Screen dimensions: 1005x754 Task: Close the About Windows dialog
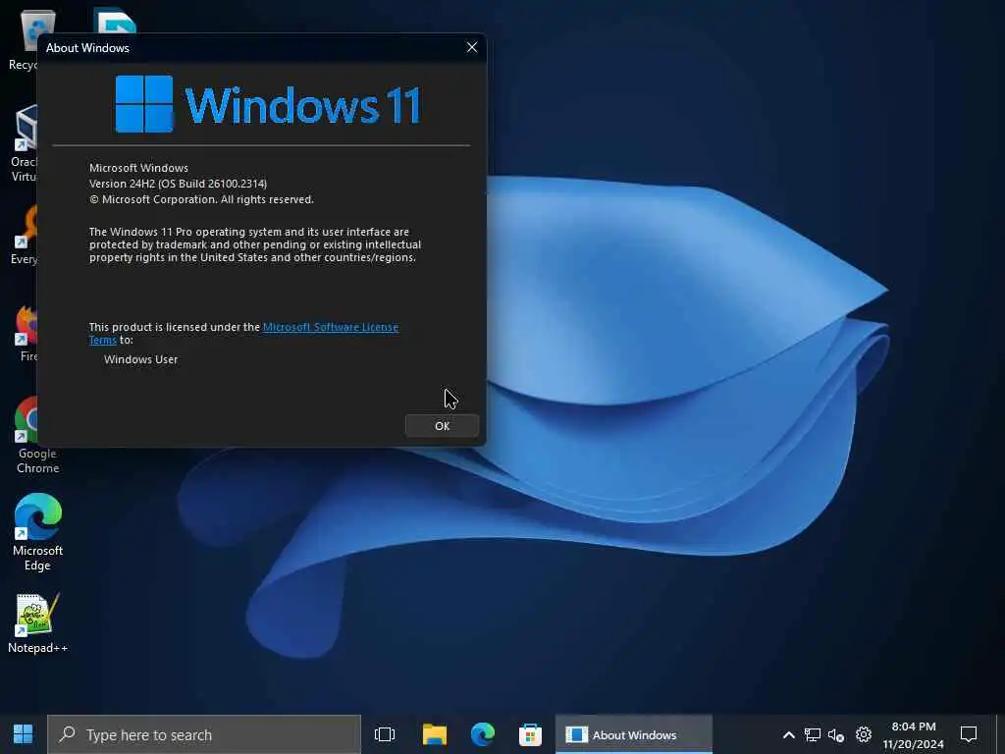(472, 47)
